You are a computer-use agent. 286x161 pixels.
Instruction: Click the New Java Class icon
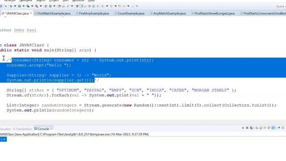point(50,6)
